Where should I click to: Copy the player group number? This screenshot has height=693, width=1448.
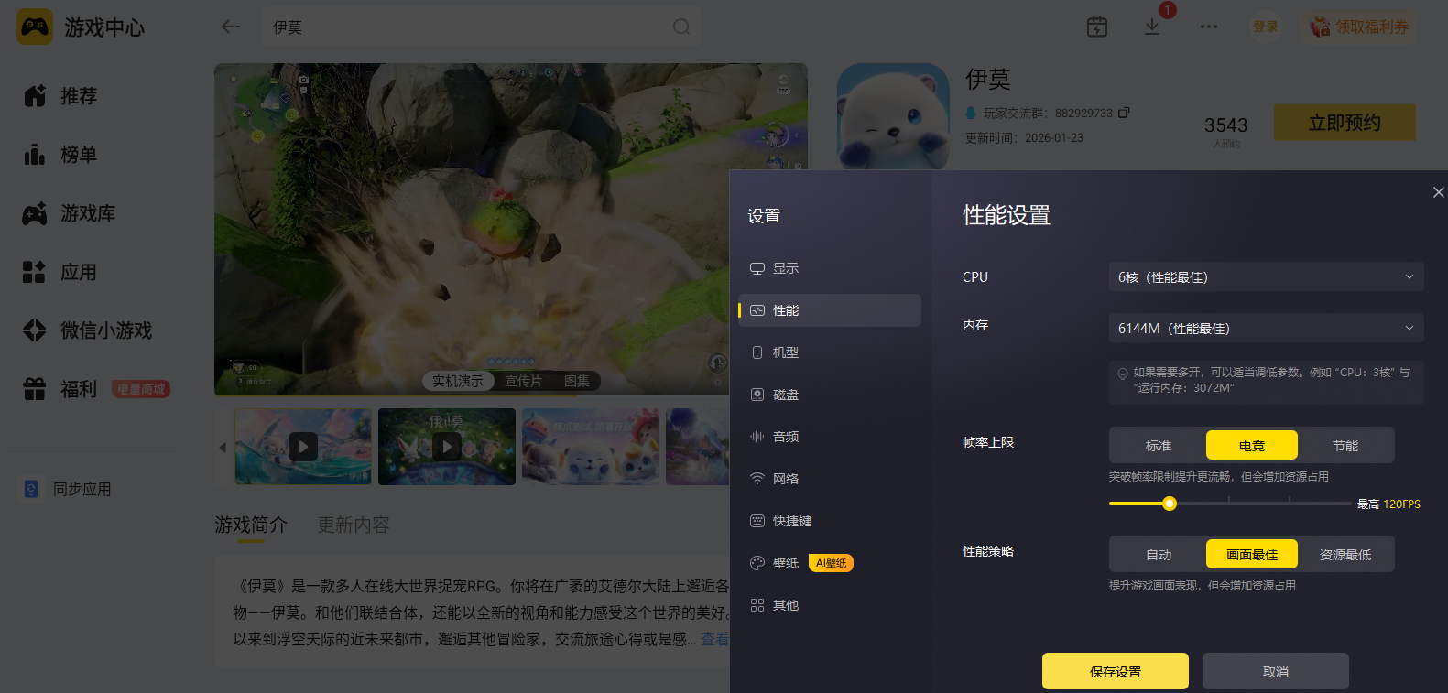(x=1125, y=113)
